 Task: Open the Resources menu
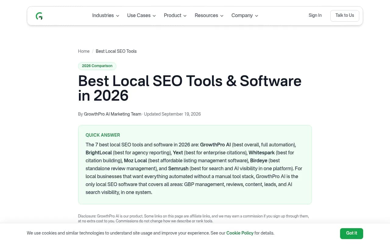point(209,16)
